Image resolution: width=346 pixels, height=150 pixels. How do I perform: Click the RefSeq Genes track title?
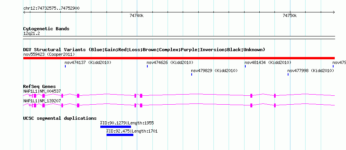(x=40, y=86)
